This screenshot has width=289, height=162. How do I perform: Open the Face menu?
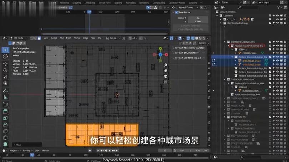click(x=93, y=38)
